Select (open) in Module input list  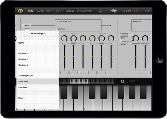tap(38, 43)
